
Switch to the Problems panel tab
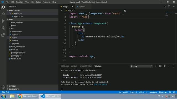[65, 66]
